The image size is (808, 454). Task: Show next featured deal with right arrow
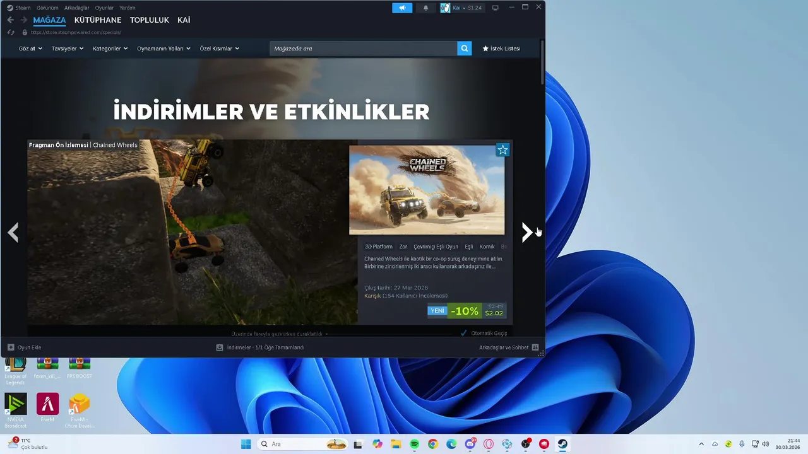[x=527, y=233]
